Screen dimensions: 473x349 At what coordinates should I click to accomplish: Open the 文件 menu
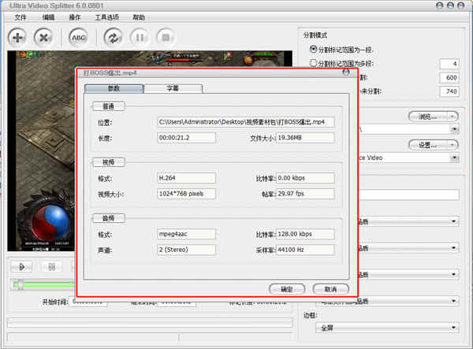point(20,17)
